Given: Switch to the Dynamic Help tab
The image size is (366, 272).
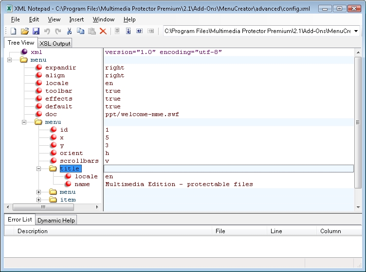Looking at the screenshot, I should [56, 220].
